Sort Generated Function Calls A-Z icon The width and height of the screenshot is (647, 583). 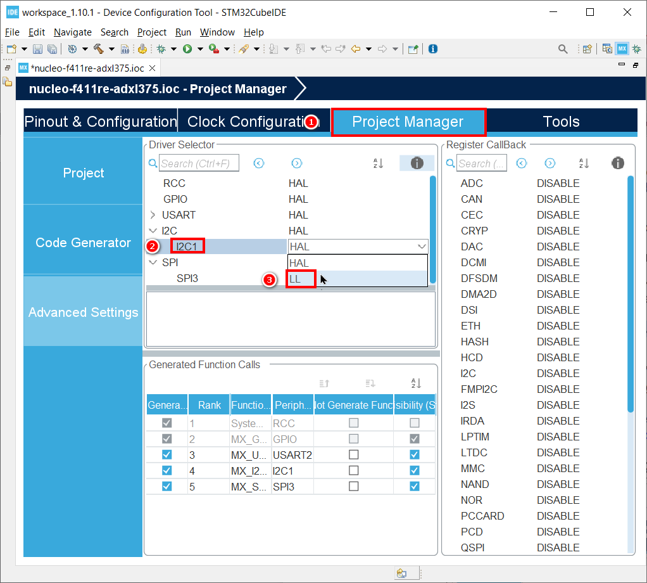pyautogui.click(x=416, y=383)
